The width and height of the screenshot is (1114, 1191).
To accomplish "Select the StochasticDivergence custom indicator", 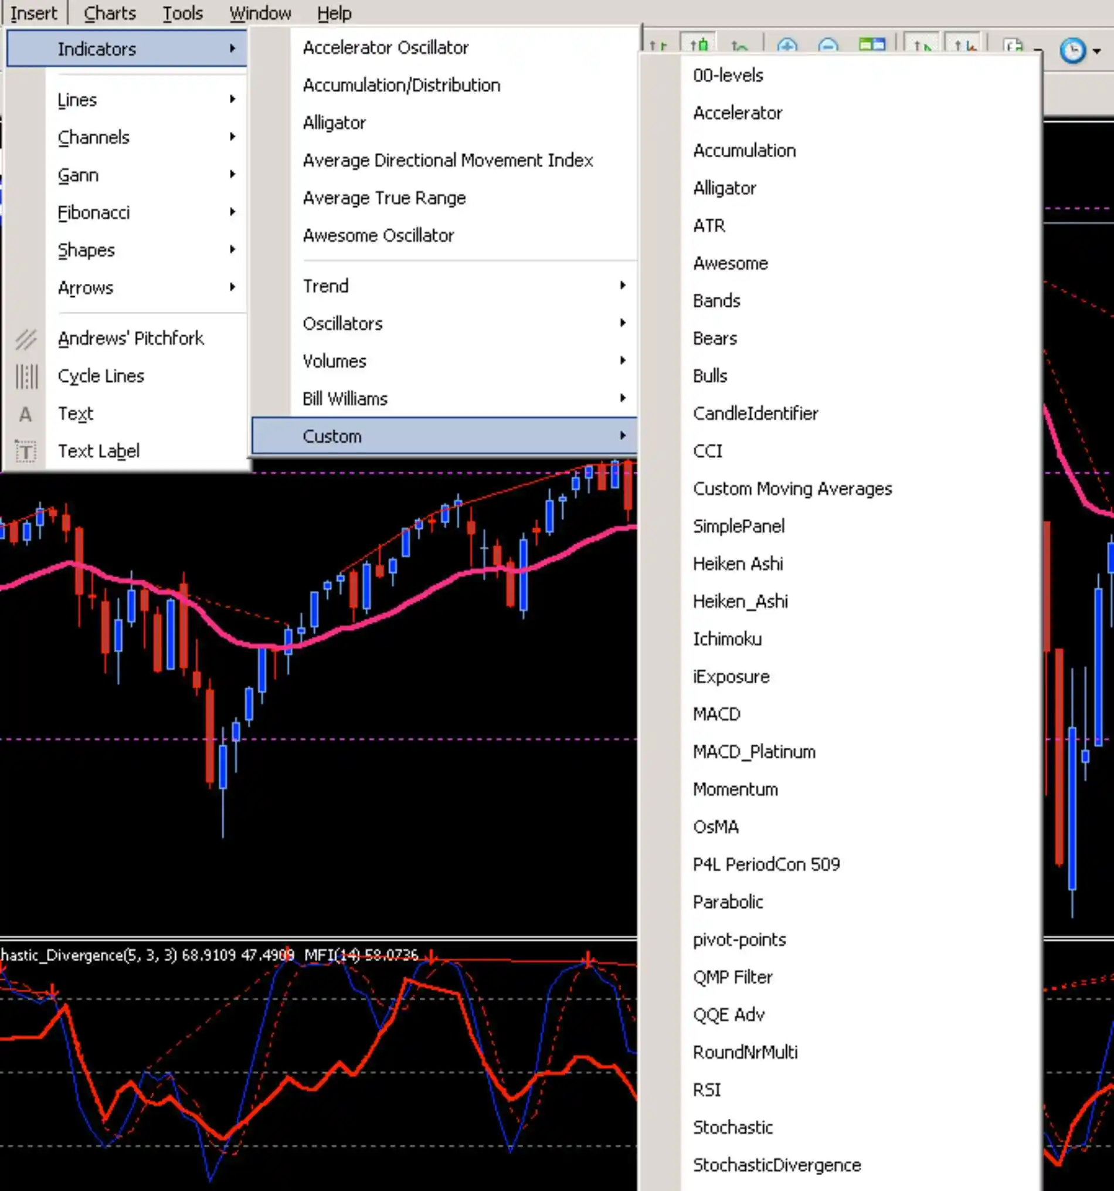I will click(776, 1165).
